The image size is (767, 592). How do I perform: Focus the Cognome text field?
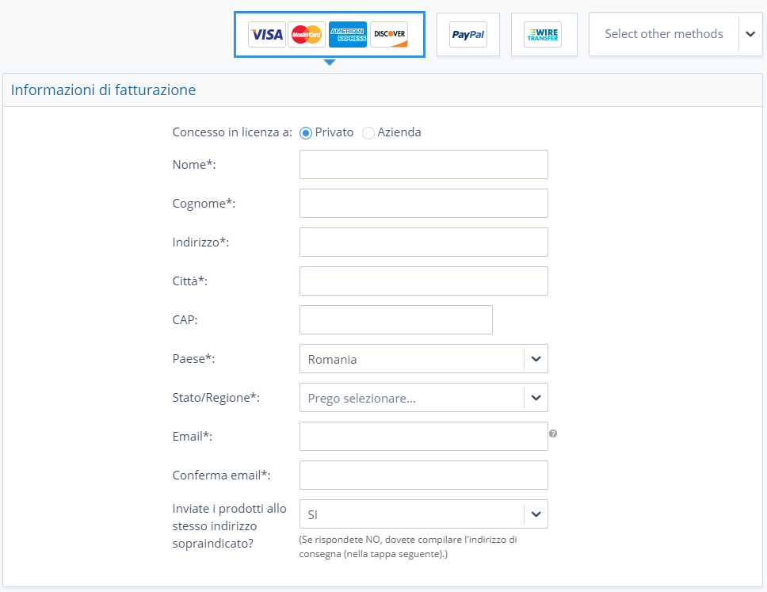424,203
